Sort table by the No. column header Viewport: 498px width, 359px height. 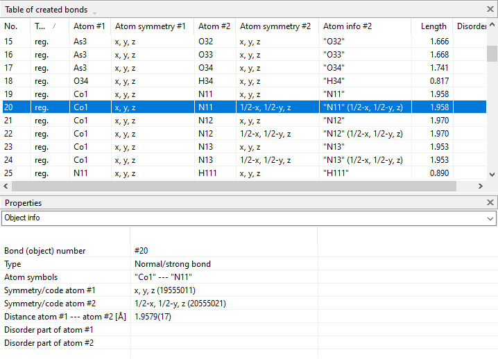pos(14,26)
